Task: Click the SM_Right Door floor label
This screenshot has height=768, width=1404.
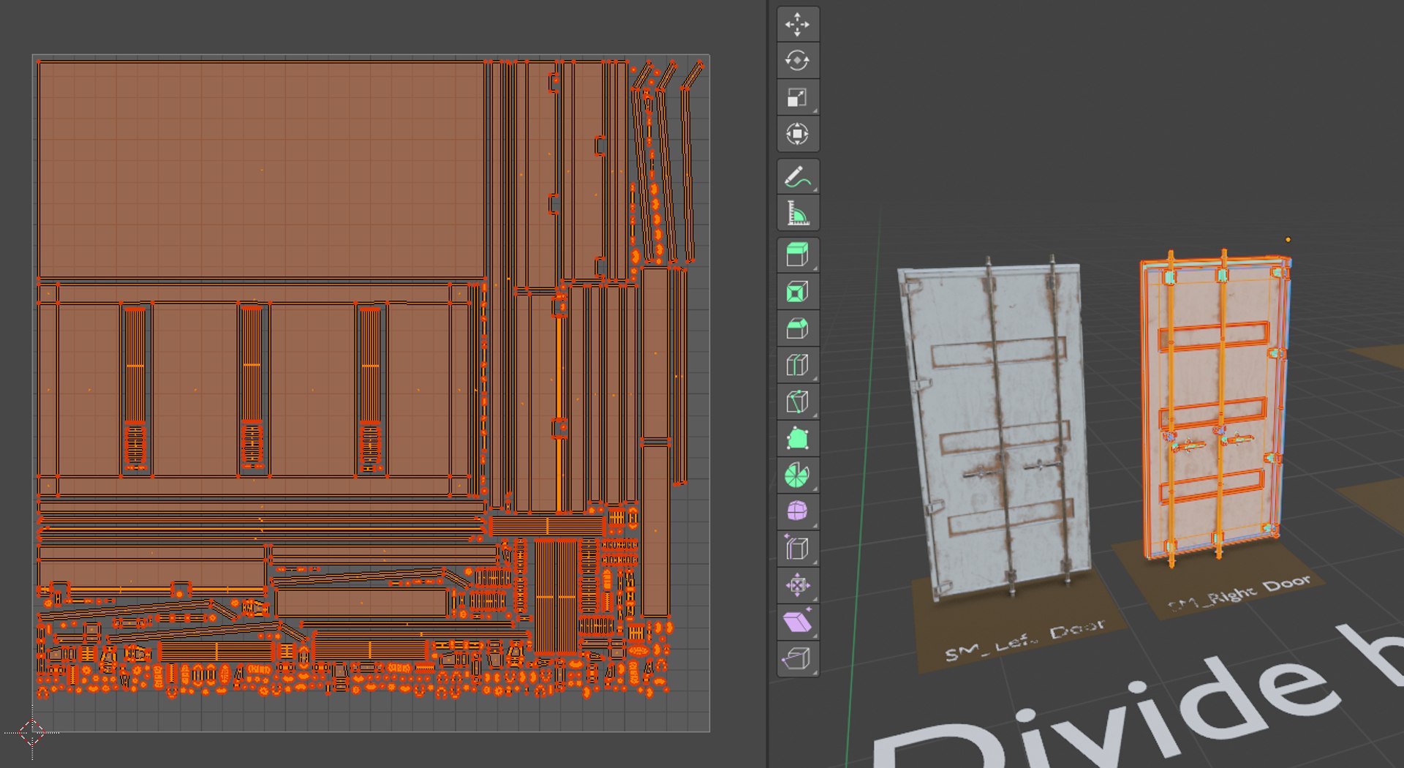Action: coord(1240,592)
